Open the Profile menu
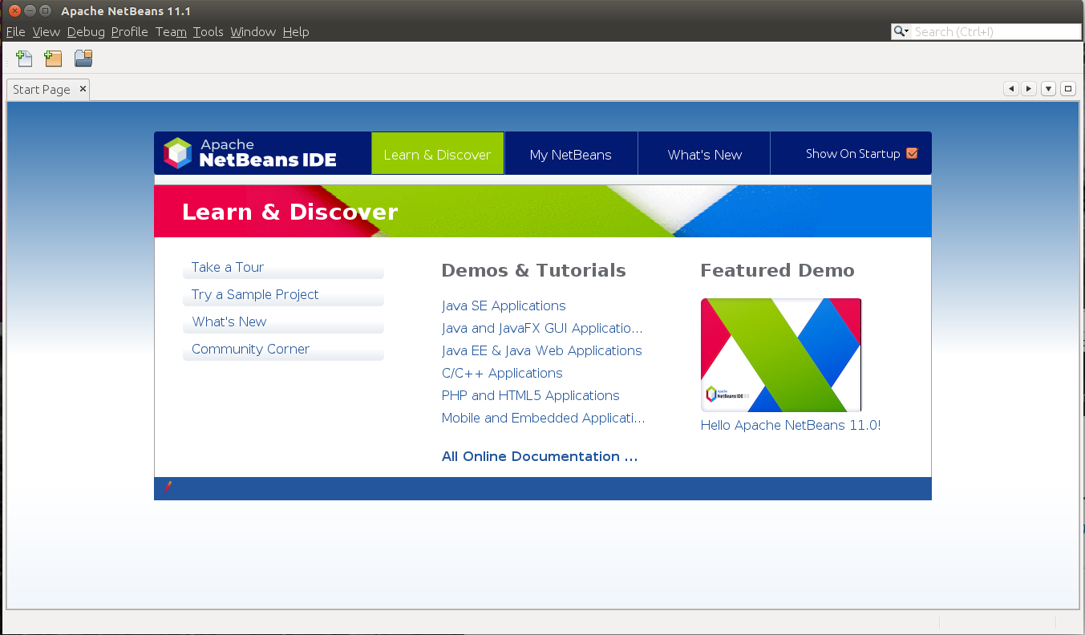Image resolution: width=1085 pixels, height=635 pixels. (130, 32)
